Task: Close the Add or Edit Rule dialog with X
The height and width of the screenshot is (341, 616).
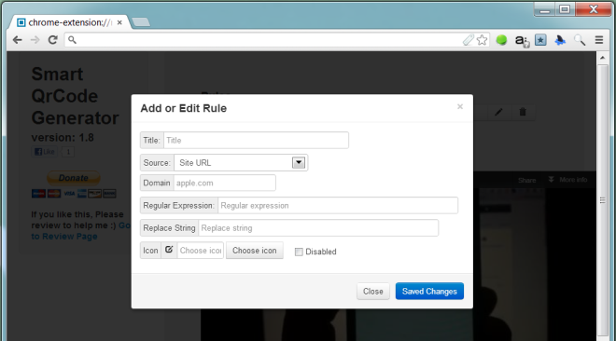Action: (460, 106)
